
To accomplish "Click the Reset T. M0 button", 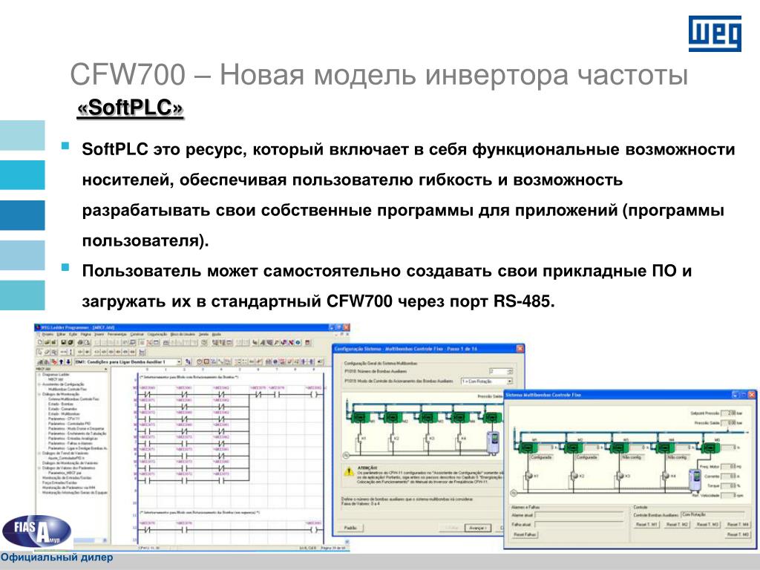I will coord(738,534).
